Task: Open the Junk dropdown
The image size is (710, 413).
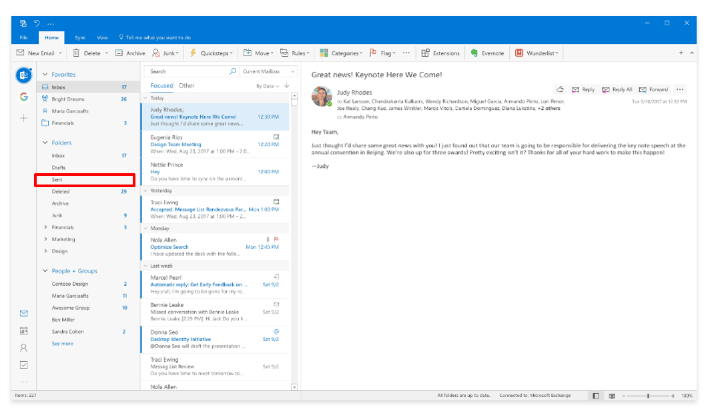Action: [x=166, y=53]
